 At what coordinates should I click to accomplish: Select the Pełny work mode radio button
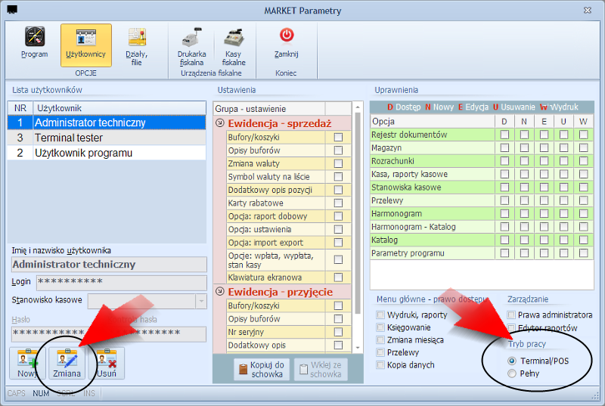[512, 373]
